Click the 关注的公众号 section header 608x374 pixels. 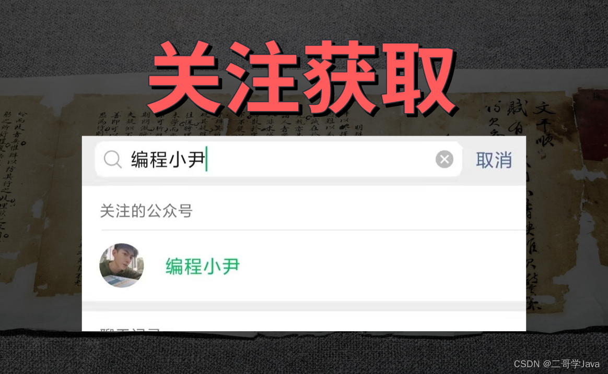[x=146, y=211]
